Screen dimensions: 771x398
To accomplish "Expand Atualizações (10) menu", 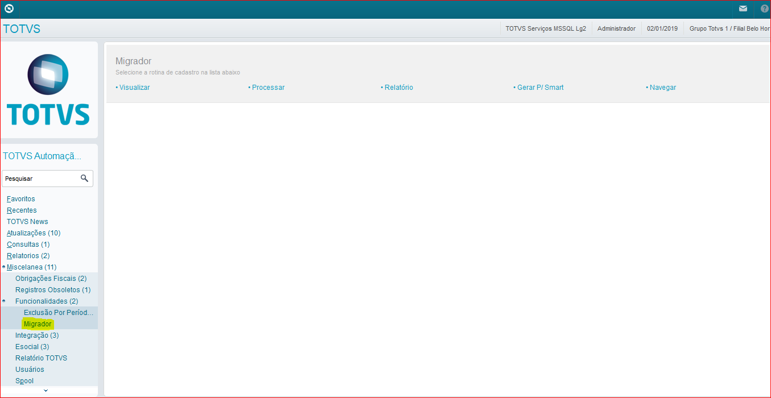I will point(34,233).
